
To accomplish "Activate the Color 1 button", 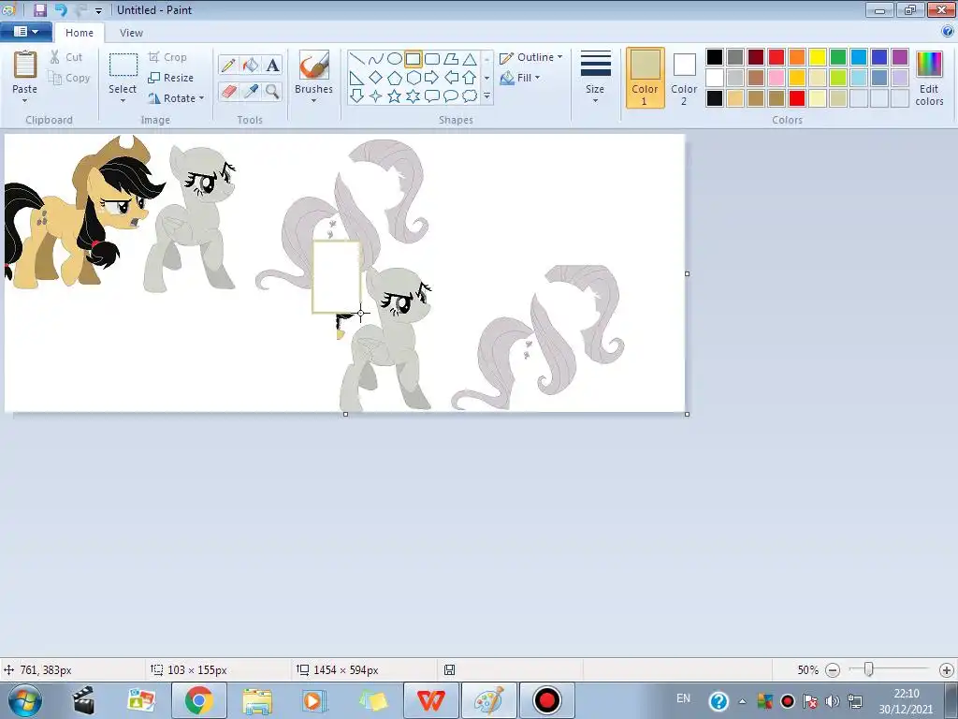I will [646, 79].
